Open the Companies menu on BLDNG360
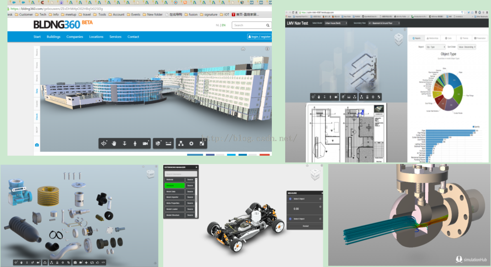Image resolution: width=491 pixels, height=267 pixels. point(75,37)
